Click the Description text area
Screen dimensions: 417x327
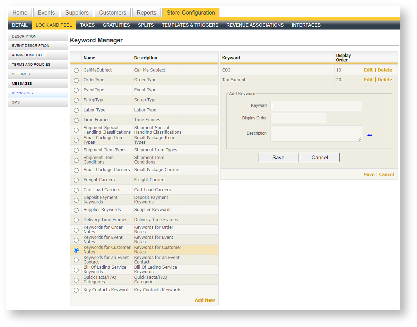(x=315, y=133)
